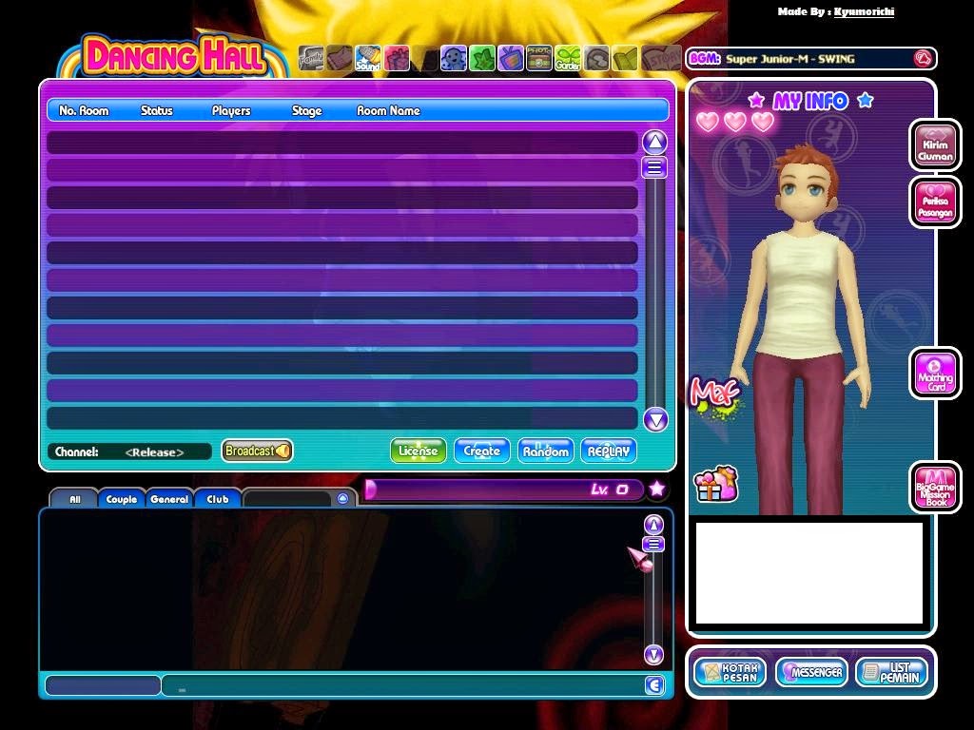
Task: Open the pink gift box toolbar icon
Action: tap(397, 58)
